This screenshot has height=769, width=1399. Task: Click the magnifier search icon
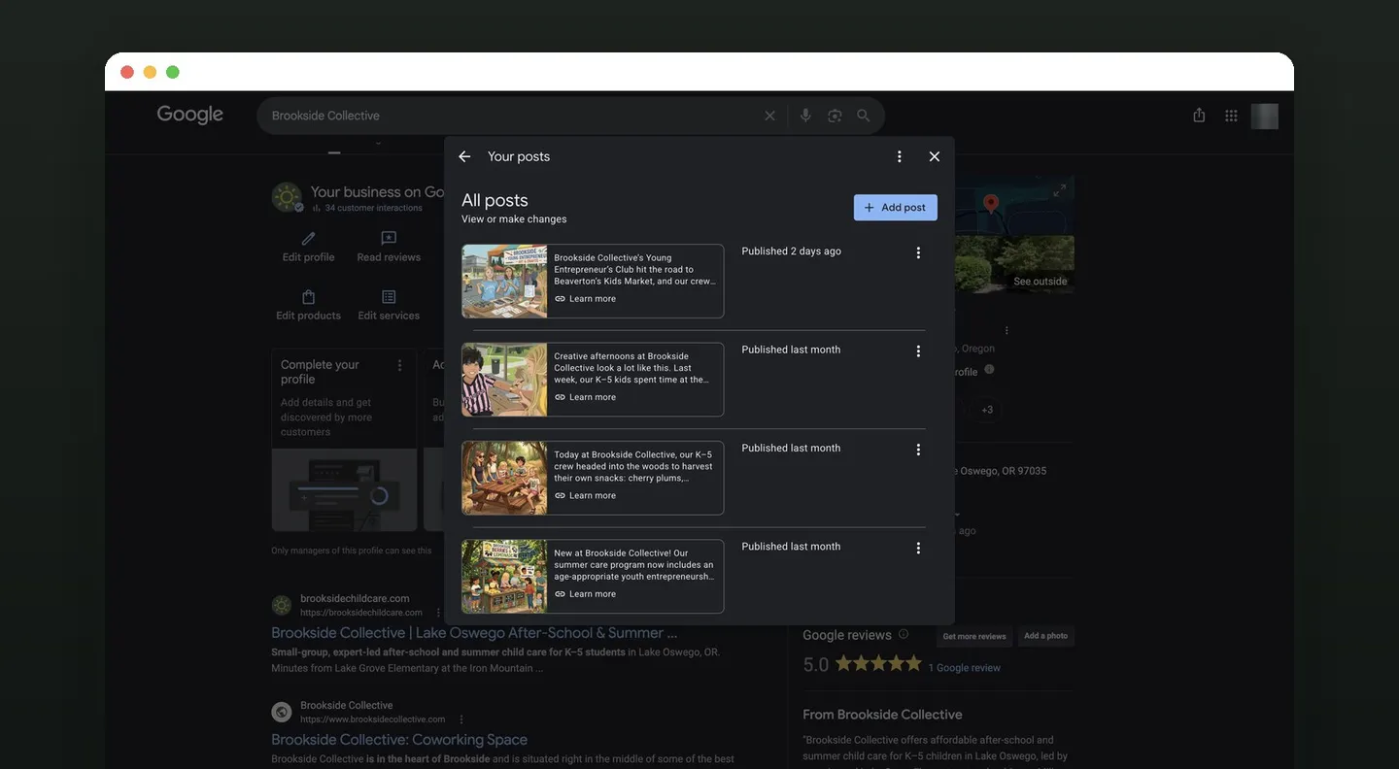(863, 116)
